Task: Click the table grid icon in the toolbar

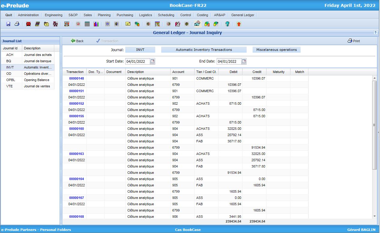Action: (87, 24)
